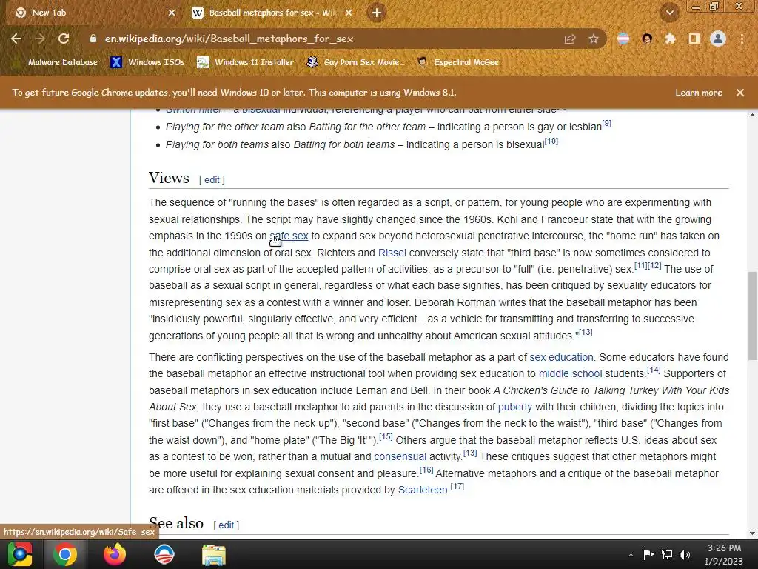Jump to citation 16
Screen dimensions: 758x569
[426, 470]
